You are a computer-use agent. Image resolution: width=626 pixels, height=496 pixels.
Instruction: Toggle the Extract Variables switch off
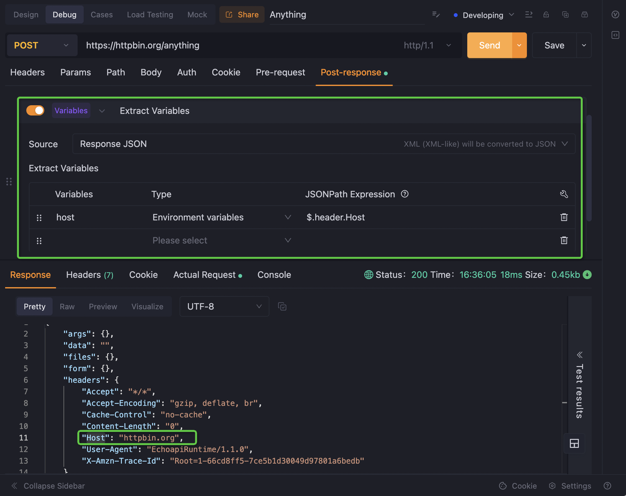[35, 110]
